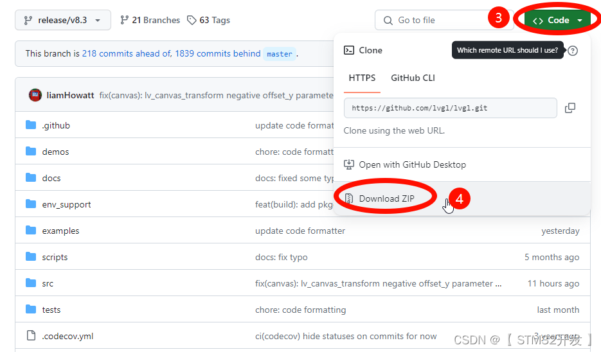The height and width of the screenshot is (352, 601).
Task: Click the 11 hours ago timestamp
Action: click(553, 284)
